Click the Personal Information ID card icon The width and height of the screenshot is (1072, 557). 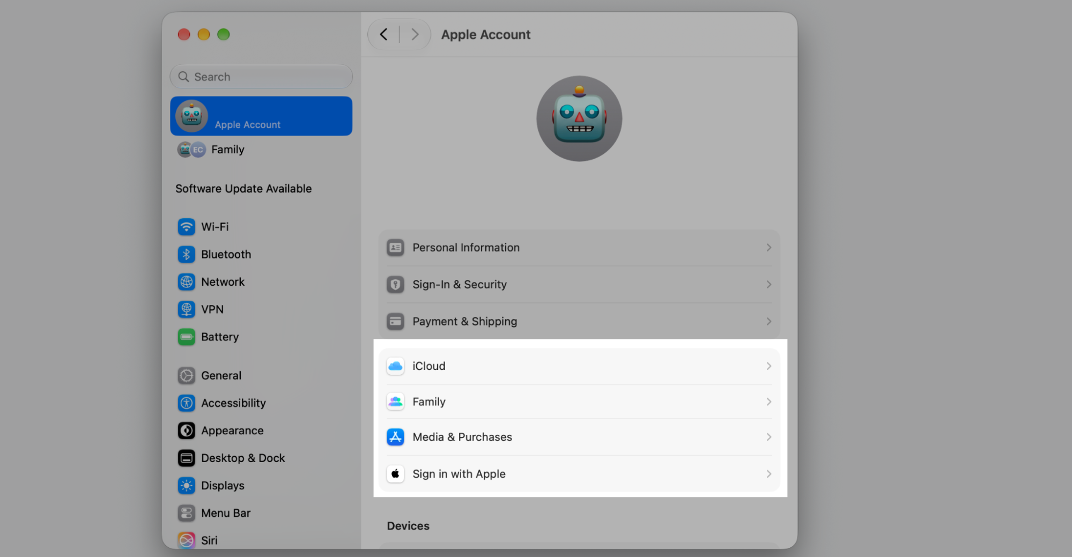point(395,248)
